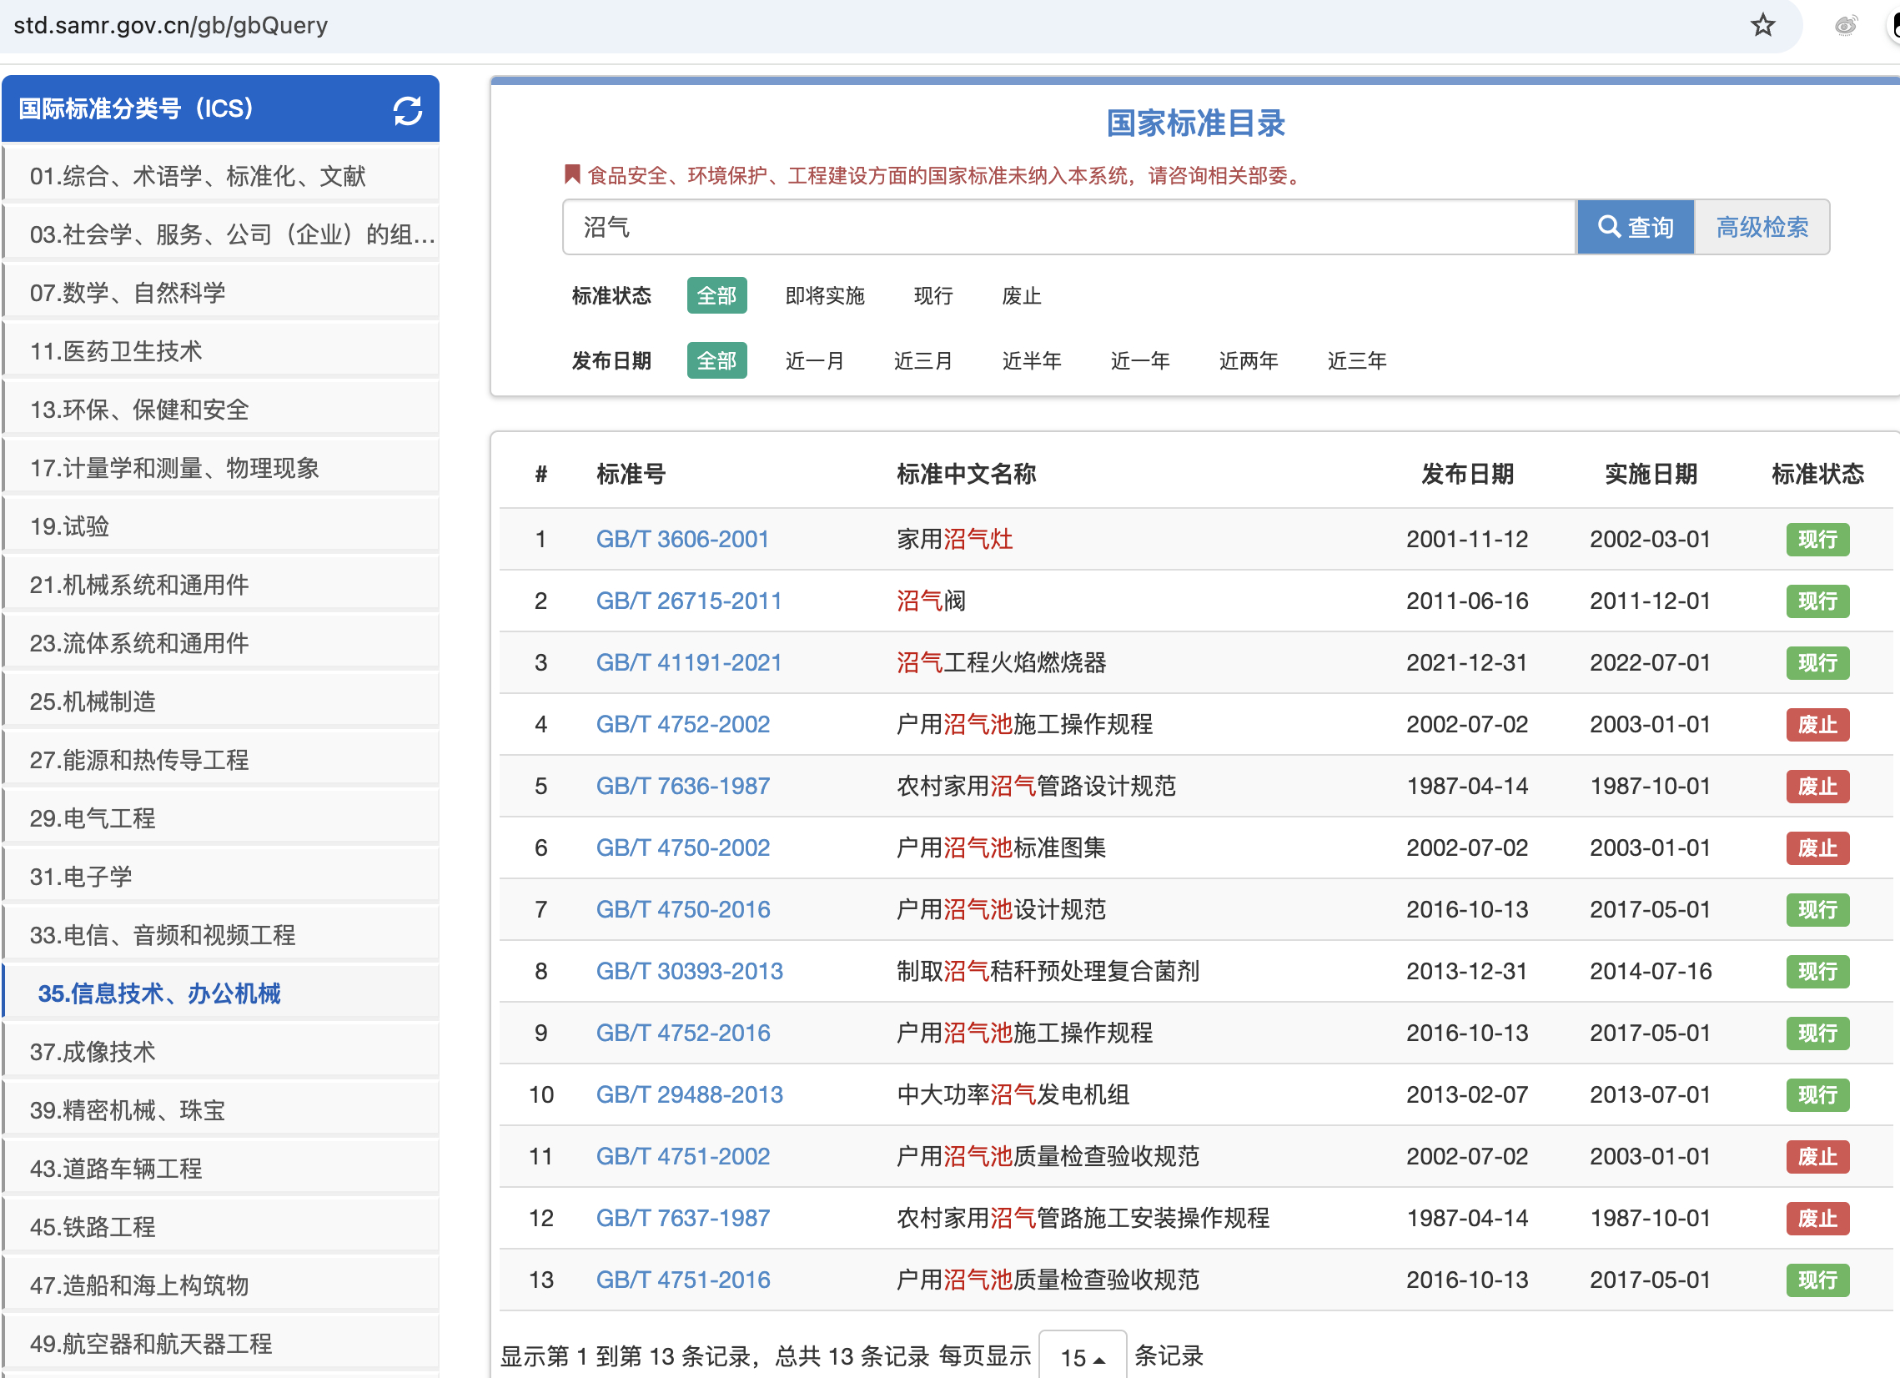The width and height of the screenshot is (1900, 1378).
Task: Open category 29.电气工程
Action: [221, 817]
